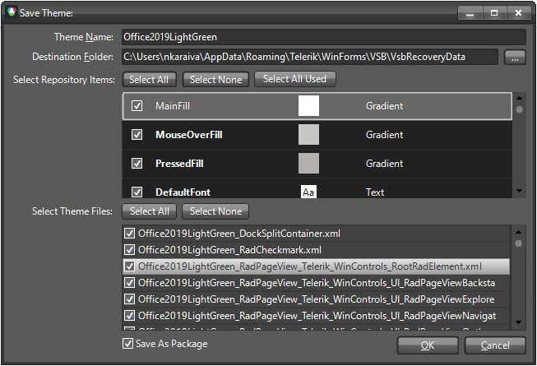Click the MainFill white color swatch
The image size is (537, 366).
point(308,106)
